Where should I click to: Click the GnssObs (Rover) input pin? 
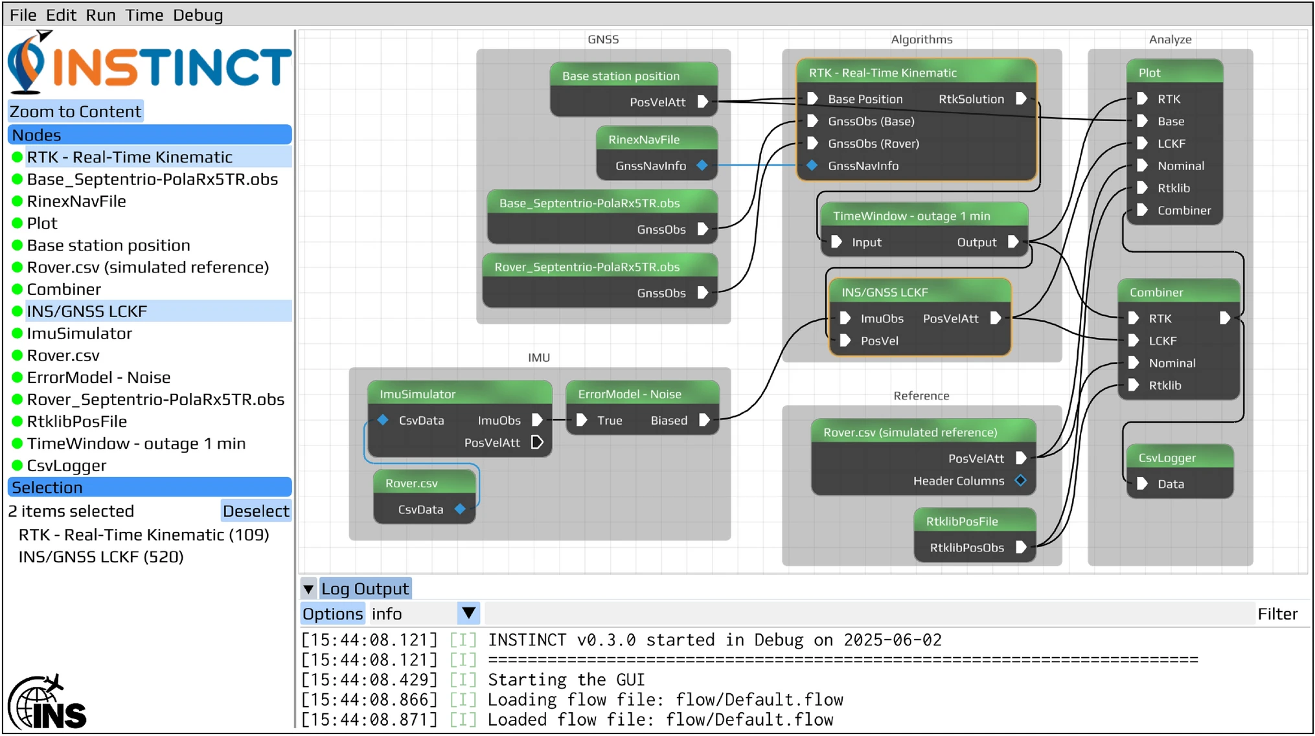[x=812, y=143]
